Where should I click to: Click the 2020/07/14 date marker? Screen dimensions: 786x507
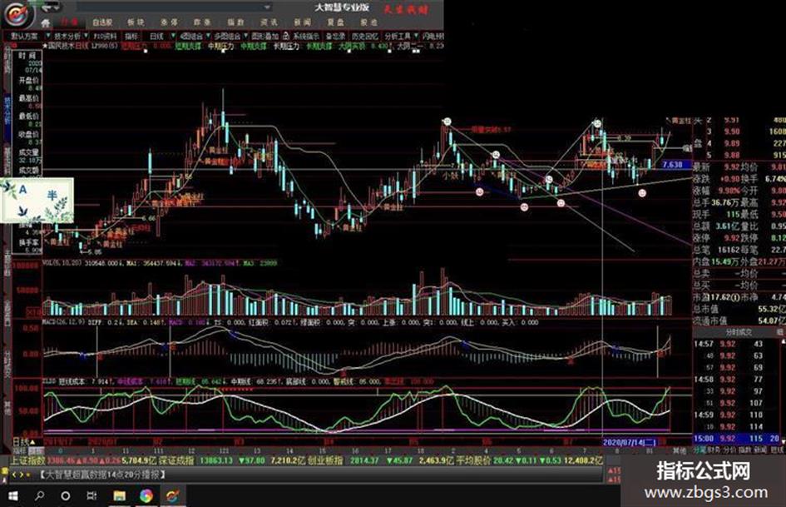pos(629,442)
